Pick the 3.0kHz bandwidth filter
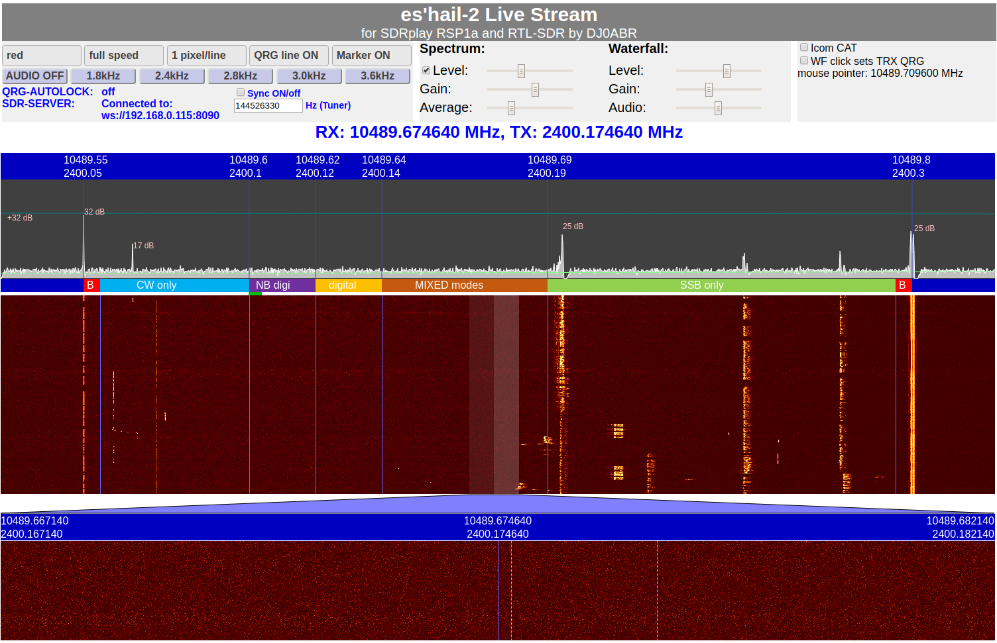The height and width of the screenshot is (643, 997). pyautogui.click(x=309, y=76)
